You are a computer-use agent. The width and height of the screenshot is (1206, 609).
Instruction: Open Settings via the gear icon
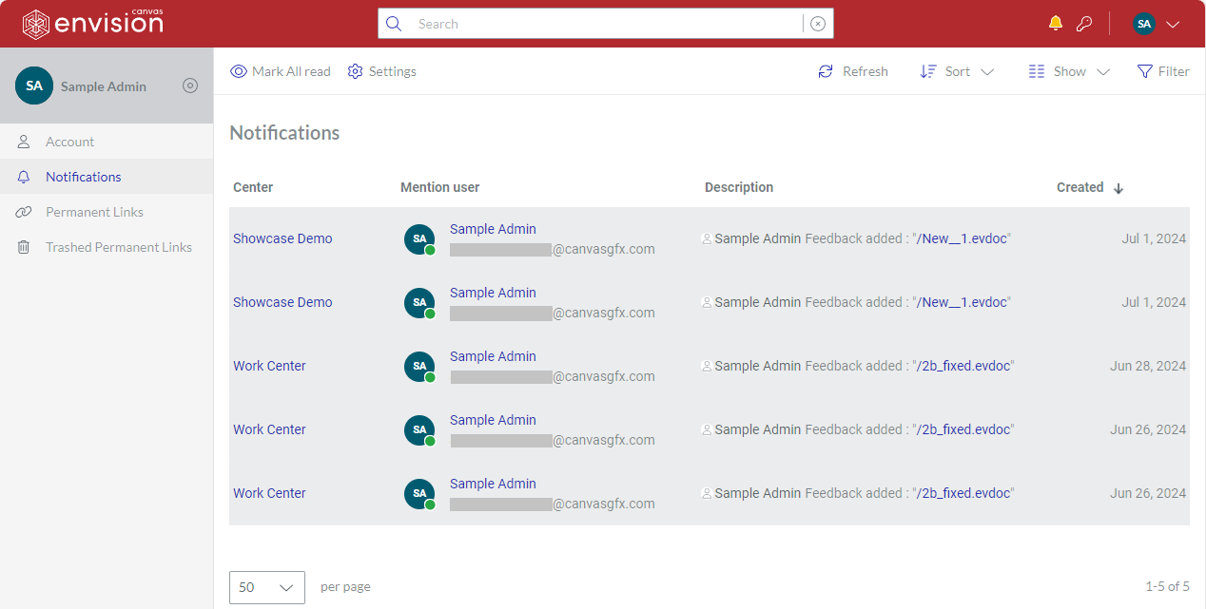[355, 71]
